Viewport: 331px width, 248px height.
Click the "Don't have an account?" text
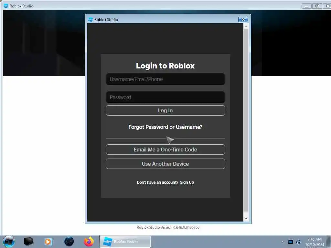tap(157, 182)
